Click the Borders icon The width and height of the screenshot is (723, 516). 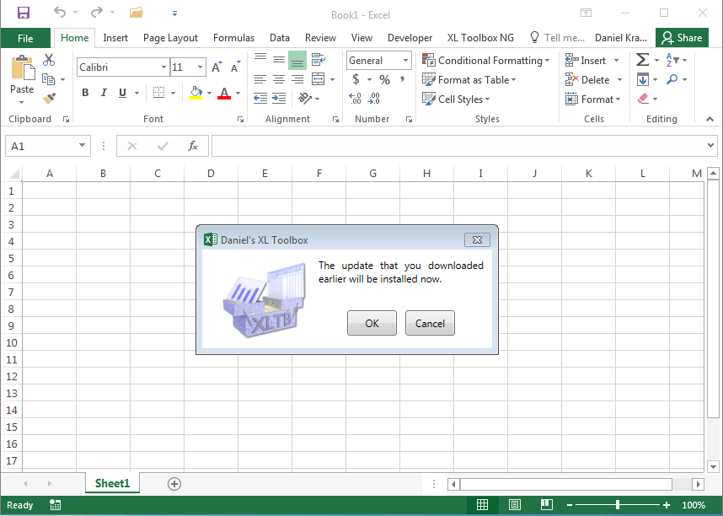coord(158,93)
